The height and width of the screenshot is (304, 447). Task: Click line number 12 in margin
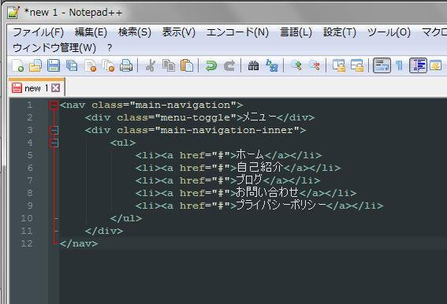(27, 243)
